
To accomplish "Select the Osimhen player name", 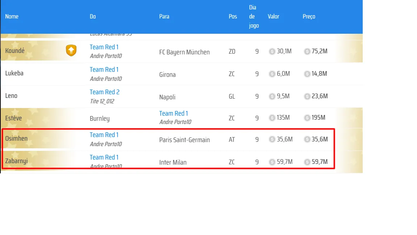I will (16, 139).
